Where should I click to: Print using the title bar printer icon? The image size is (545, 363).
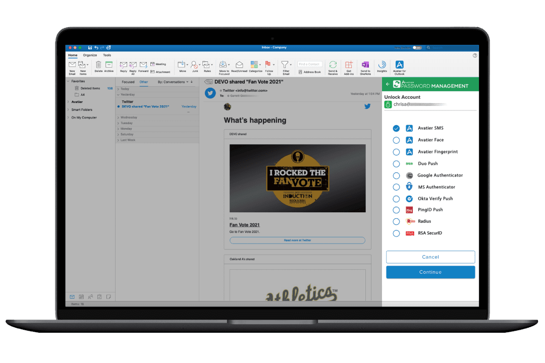pyautogui.click(x=108, y=47)
